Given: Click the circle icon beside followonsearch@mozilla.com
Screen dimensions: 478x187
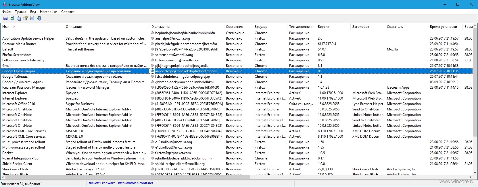Looking at the screenshot, I should point(152,60).
